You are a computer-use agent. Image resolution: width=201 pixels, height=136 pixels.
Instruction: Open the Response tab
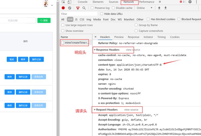click(x=133, y=37)
